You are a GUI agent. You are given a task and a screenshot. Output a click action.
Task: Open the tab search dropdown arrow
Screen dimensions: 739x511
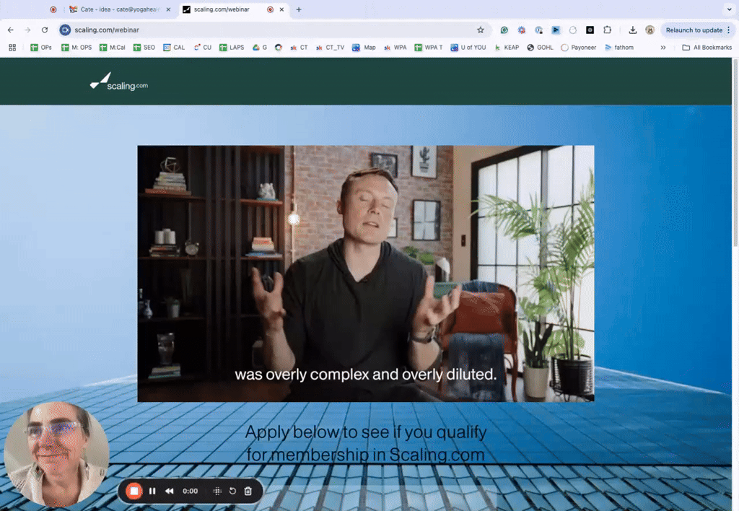(729, 9)
